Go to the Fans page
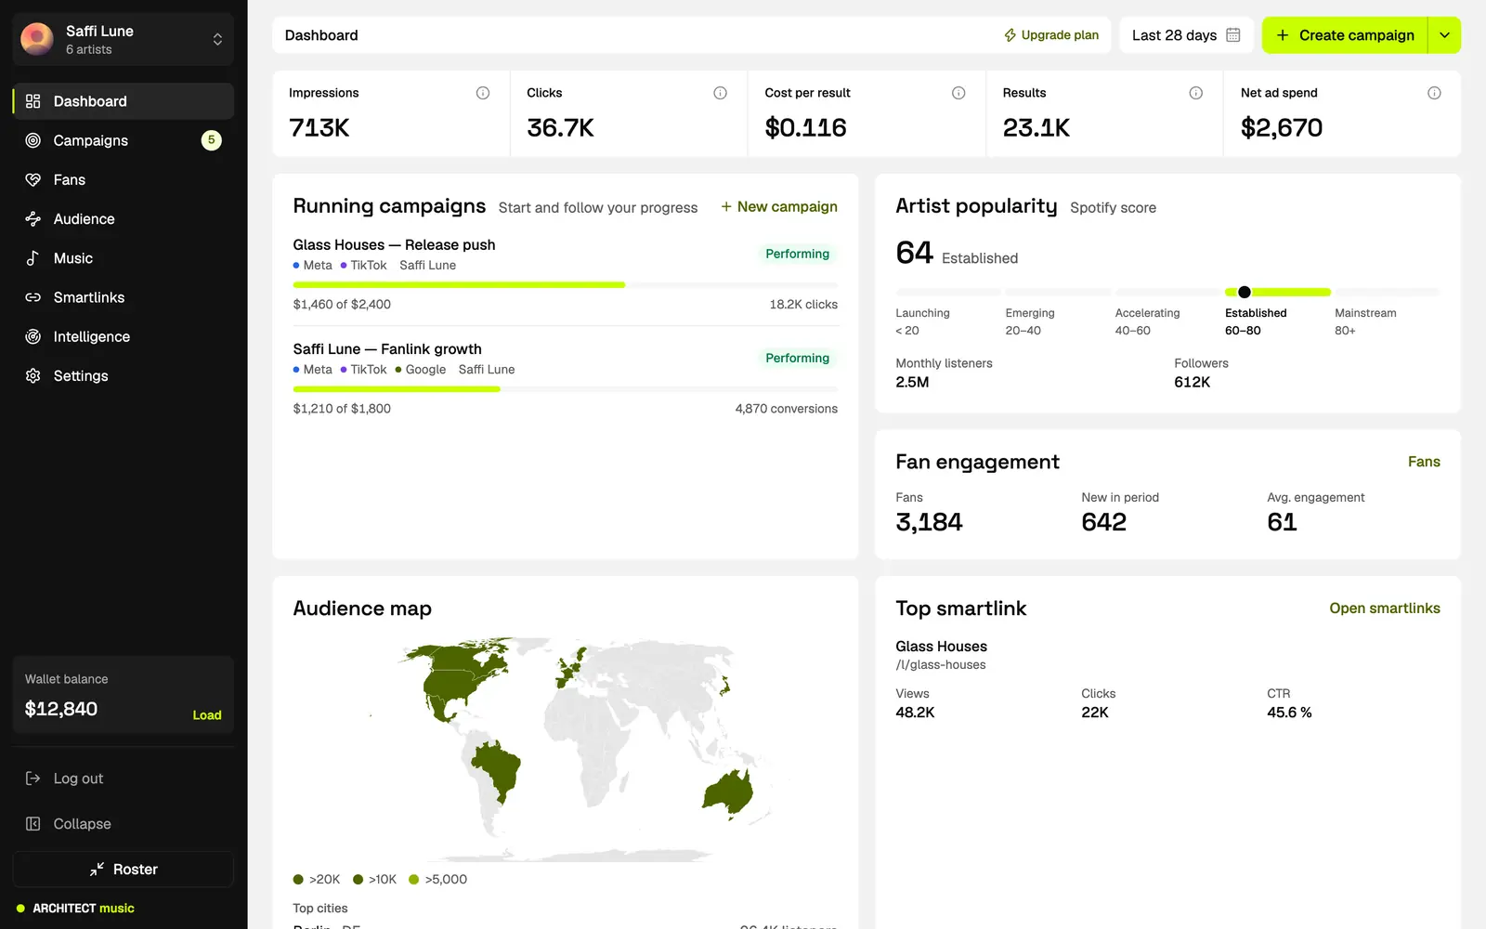This screenshot has width=1486, height=929. coord(123,179)
